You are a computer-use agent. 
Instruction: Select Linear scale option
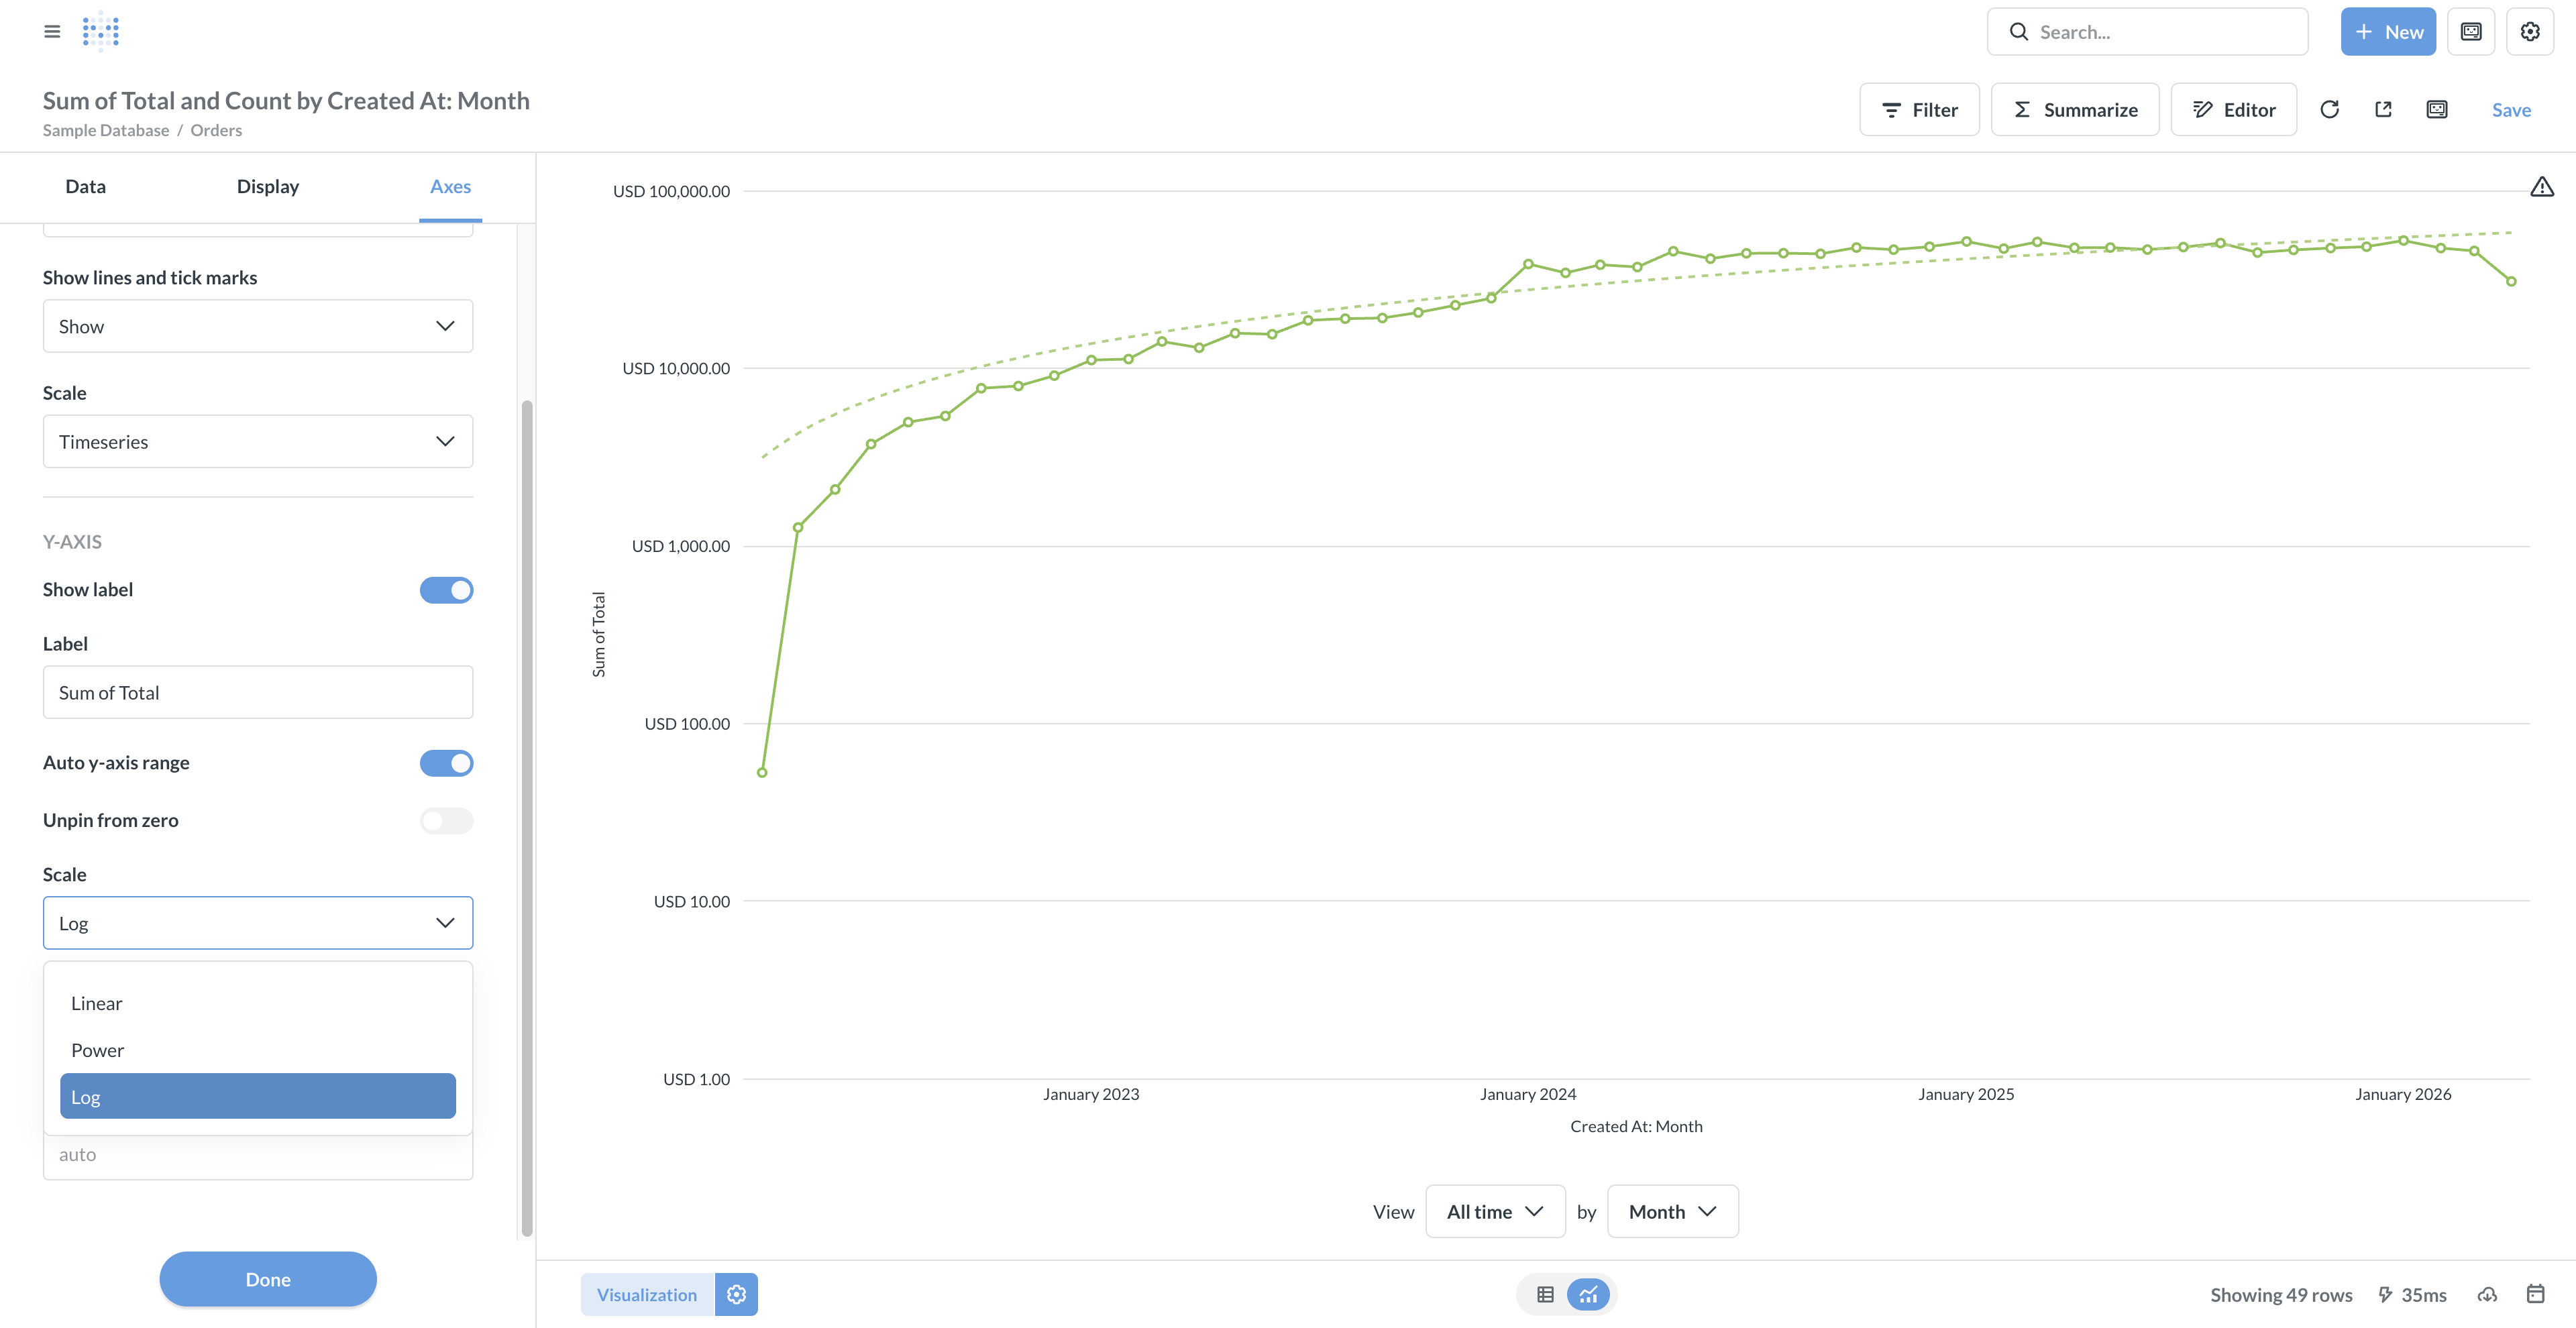tap(97, 1003)
